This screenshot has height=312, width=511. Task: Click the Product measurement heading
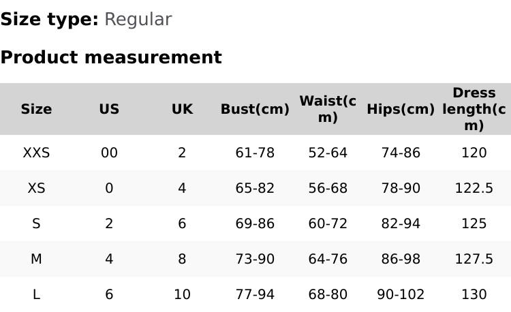[x=111, y=57]
